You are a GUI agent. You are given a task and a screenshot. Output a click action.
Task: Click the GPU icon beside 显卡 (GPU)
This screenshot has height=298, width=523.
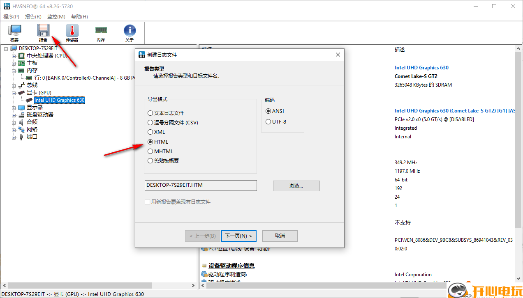click(x=21, y=92)
